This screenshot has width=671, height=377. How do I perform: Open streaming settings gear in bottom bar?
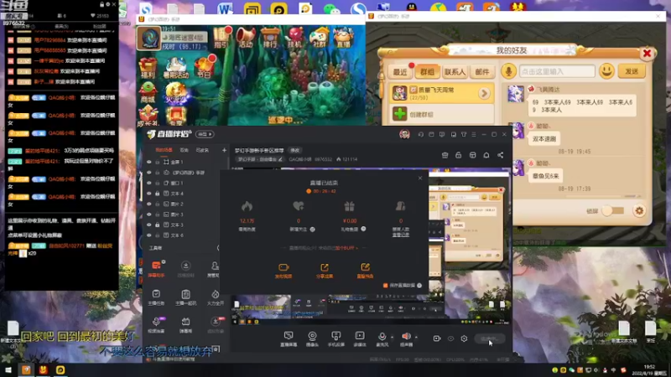click(464, 338)
